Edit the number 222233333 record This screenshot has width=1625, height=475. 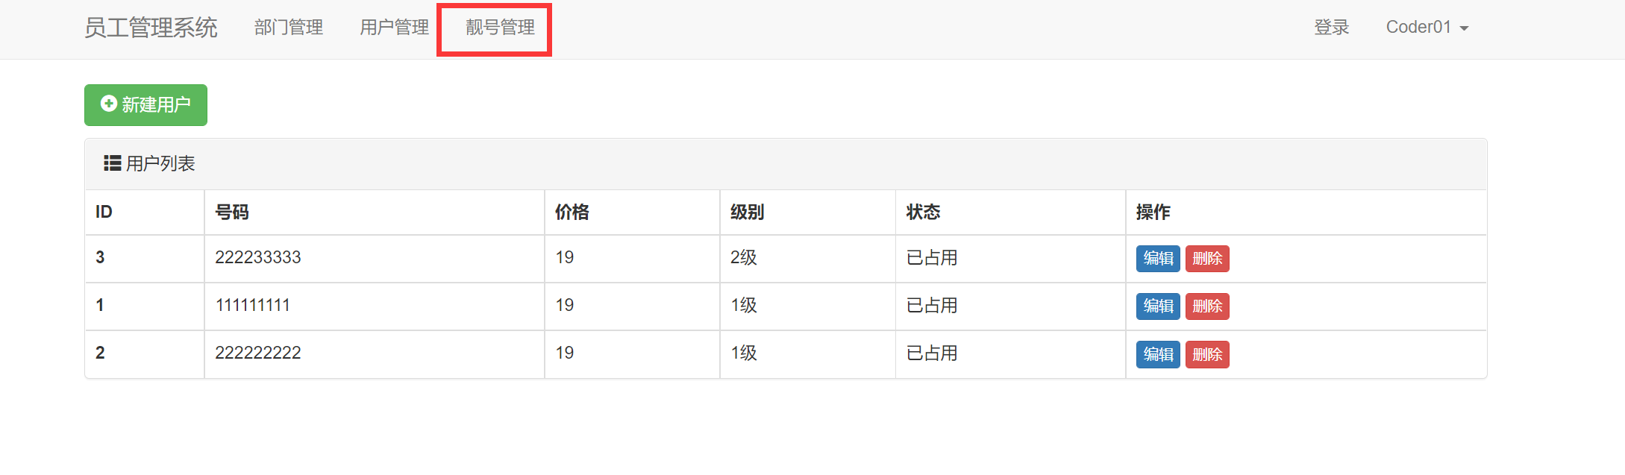coord(1157,258)
